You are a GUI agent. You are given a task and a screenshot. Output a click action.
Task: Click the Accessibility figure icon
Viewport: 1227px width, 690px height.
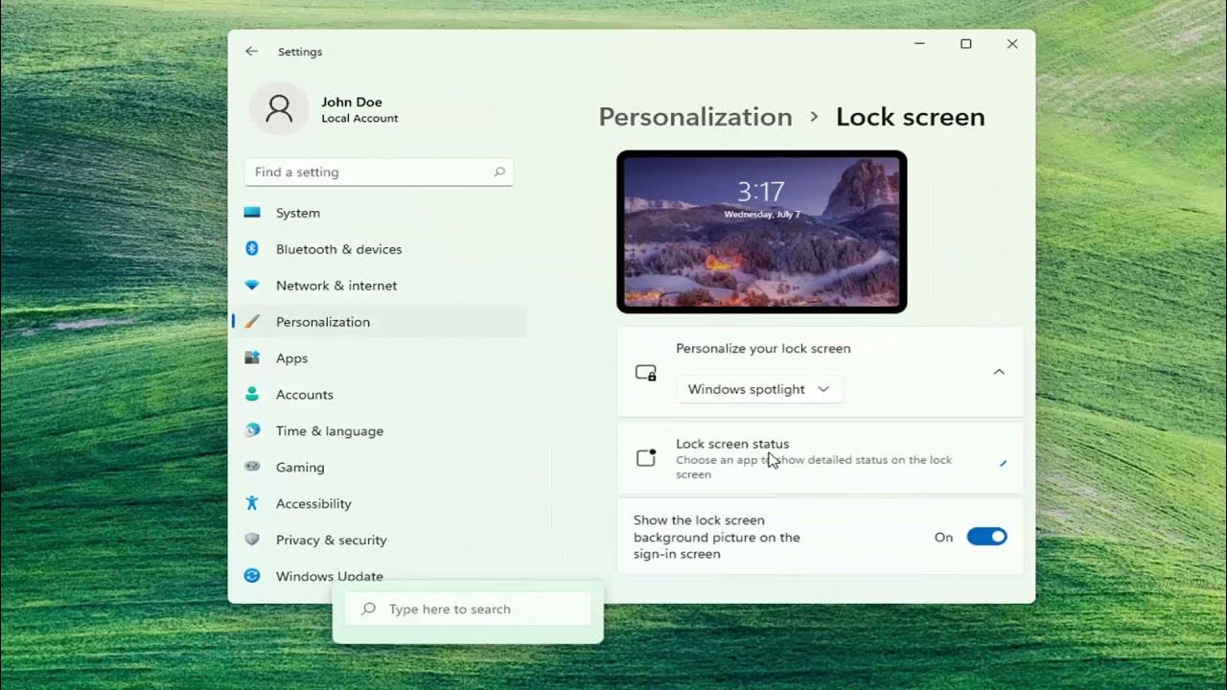(252, 503)
